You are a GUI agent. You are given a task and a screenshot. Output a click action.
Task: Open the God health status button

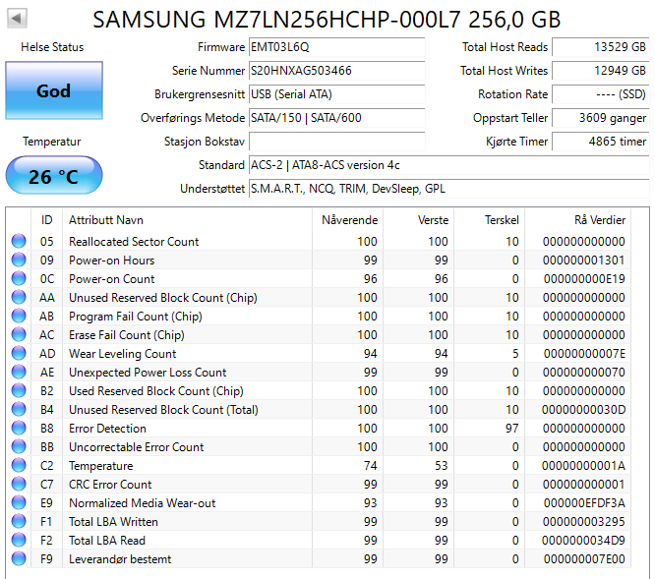coord(54,90)
